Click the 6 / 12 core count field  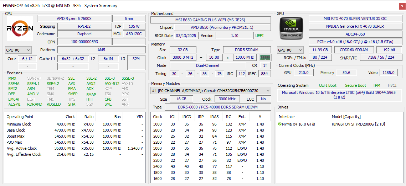tap(27, 59)
